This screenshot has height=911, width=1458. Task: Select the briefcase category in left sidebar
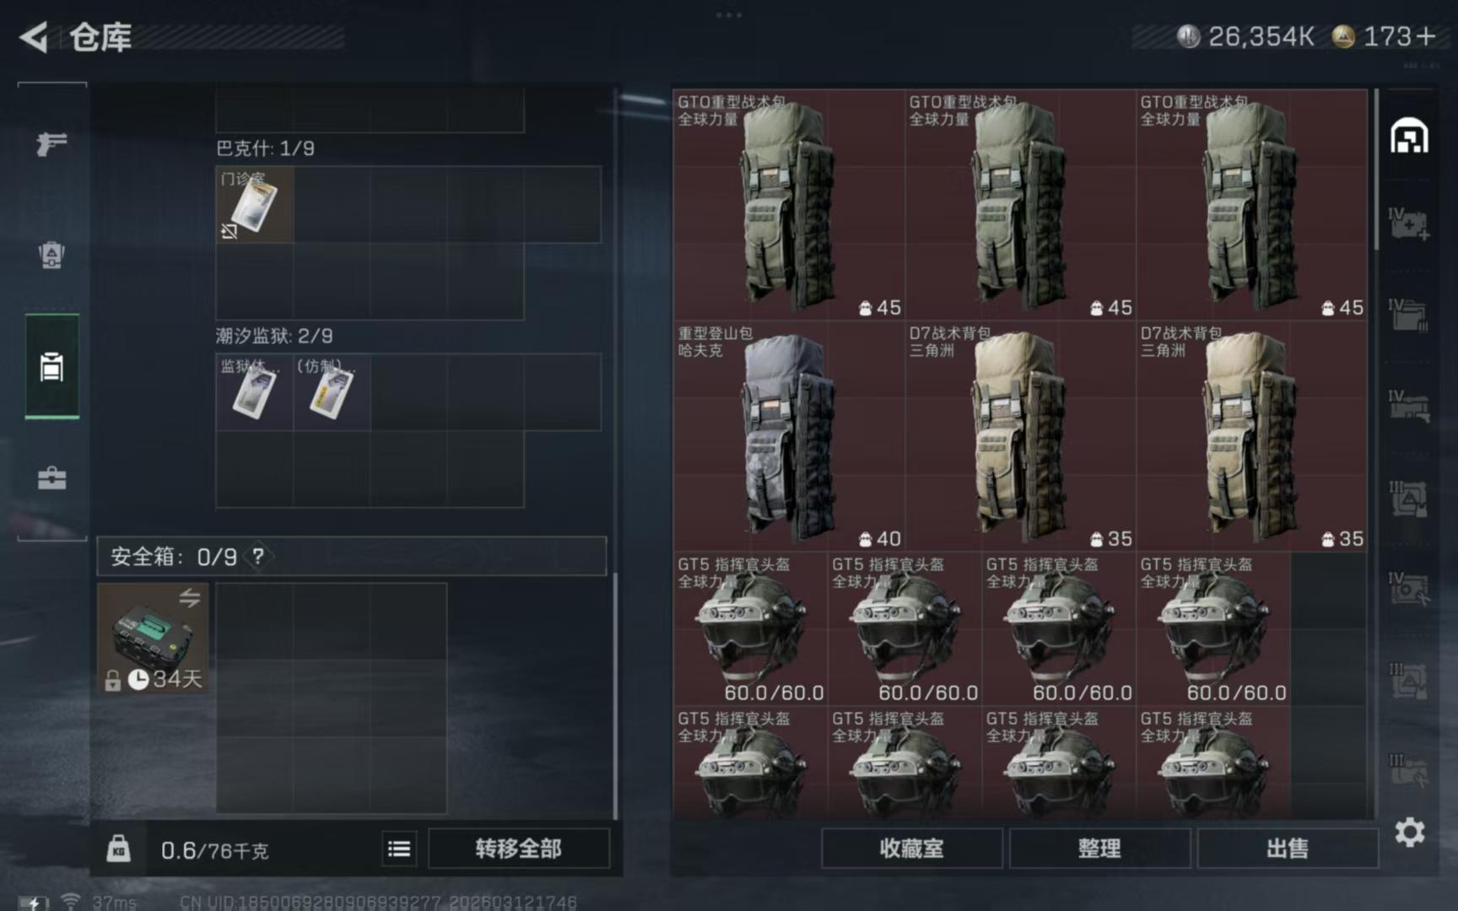[x=51, y=478]
